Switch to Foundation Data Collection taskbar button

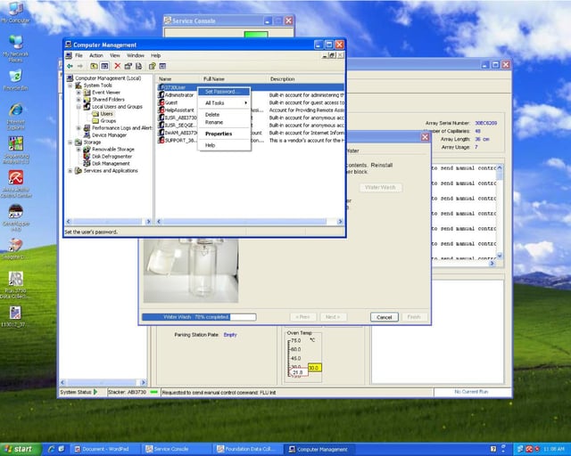point(246,450)
